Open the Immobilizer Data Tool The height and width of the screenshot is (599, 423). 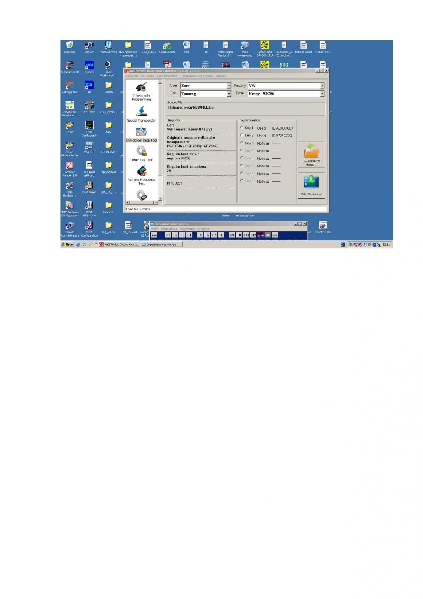click(141, 134)
